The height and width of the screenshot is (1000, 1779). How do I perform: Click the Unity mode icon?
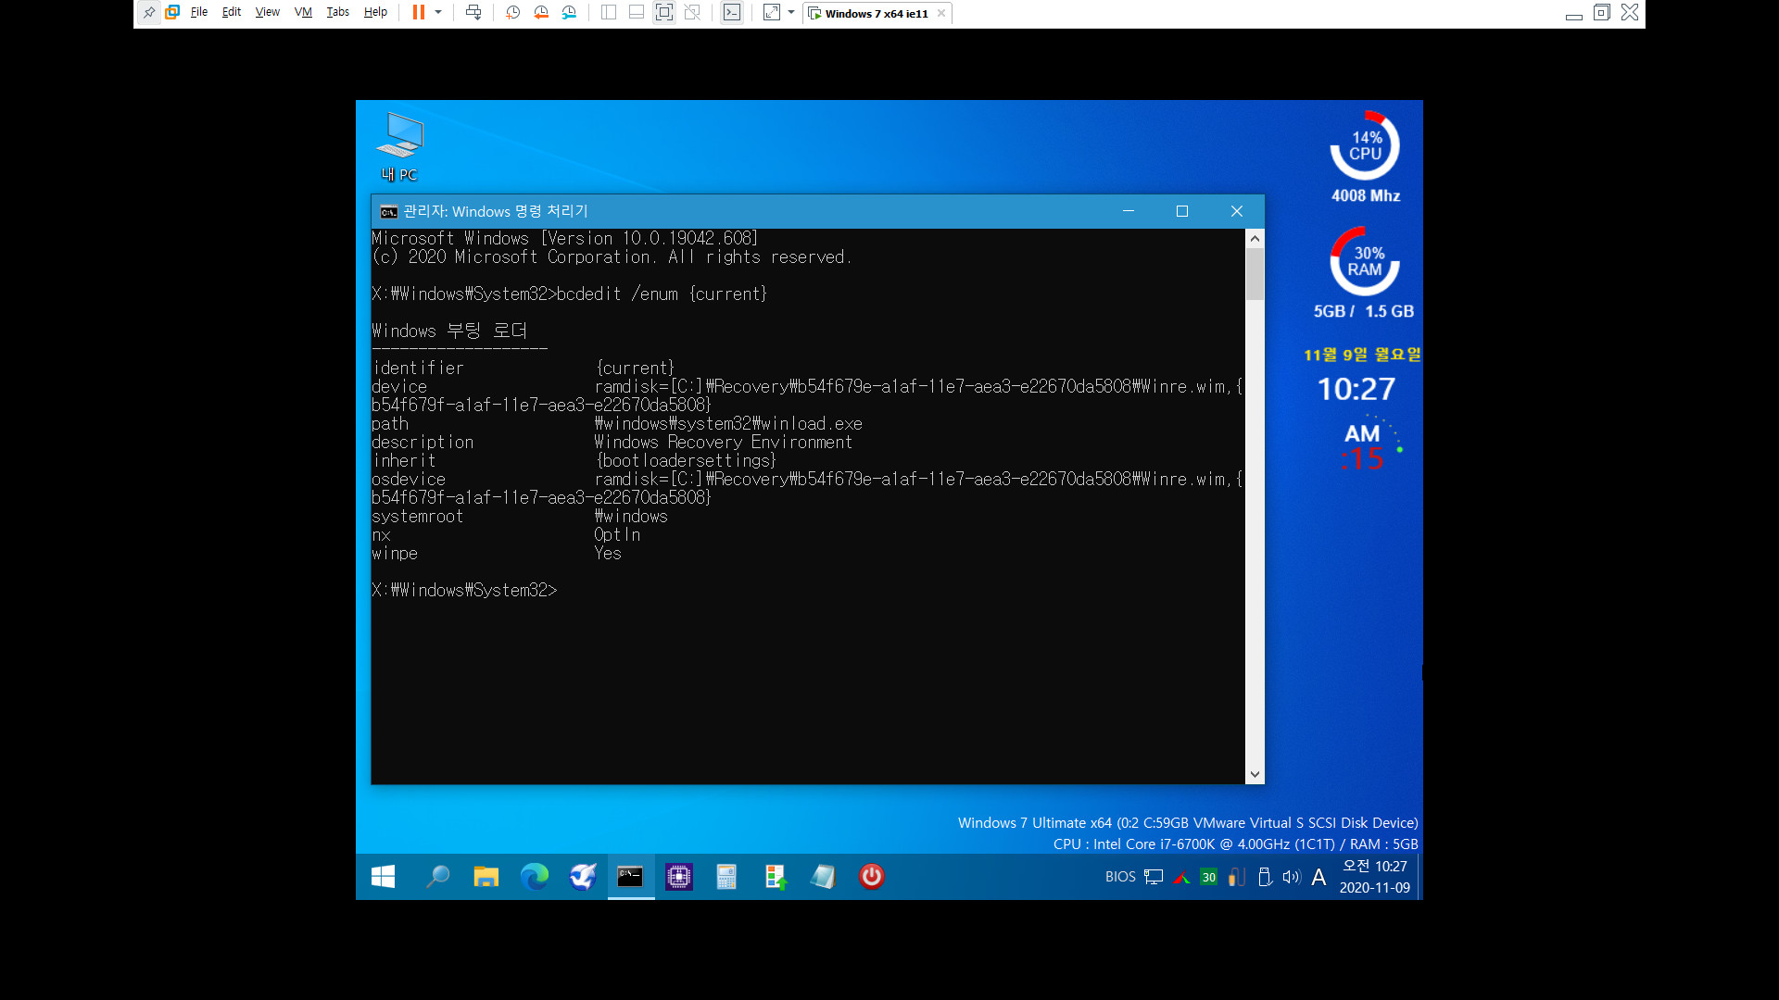(x=692, y=13)
